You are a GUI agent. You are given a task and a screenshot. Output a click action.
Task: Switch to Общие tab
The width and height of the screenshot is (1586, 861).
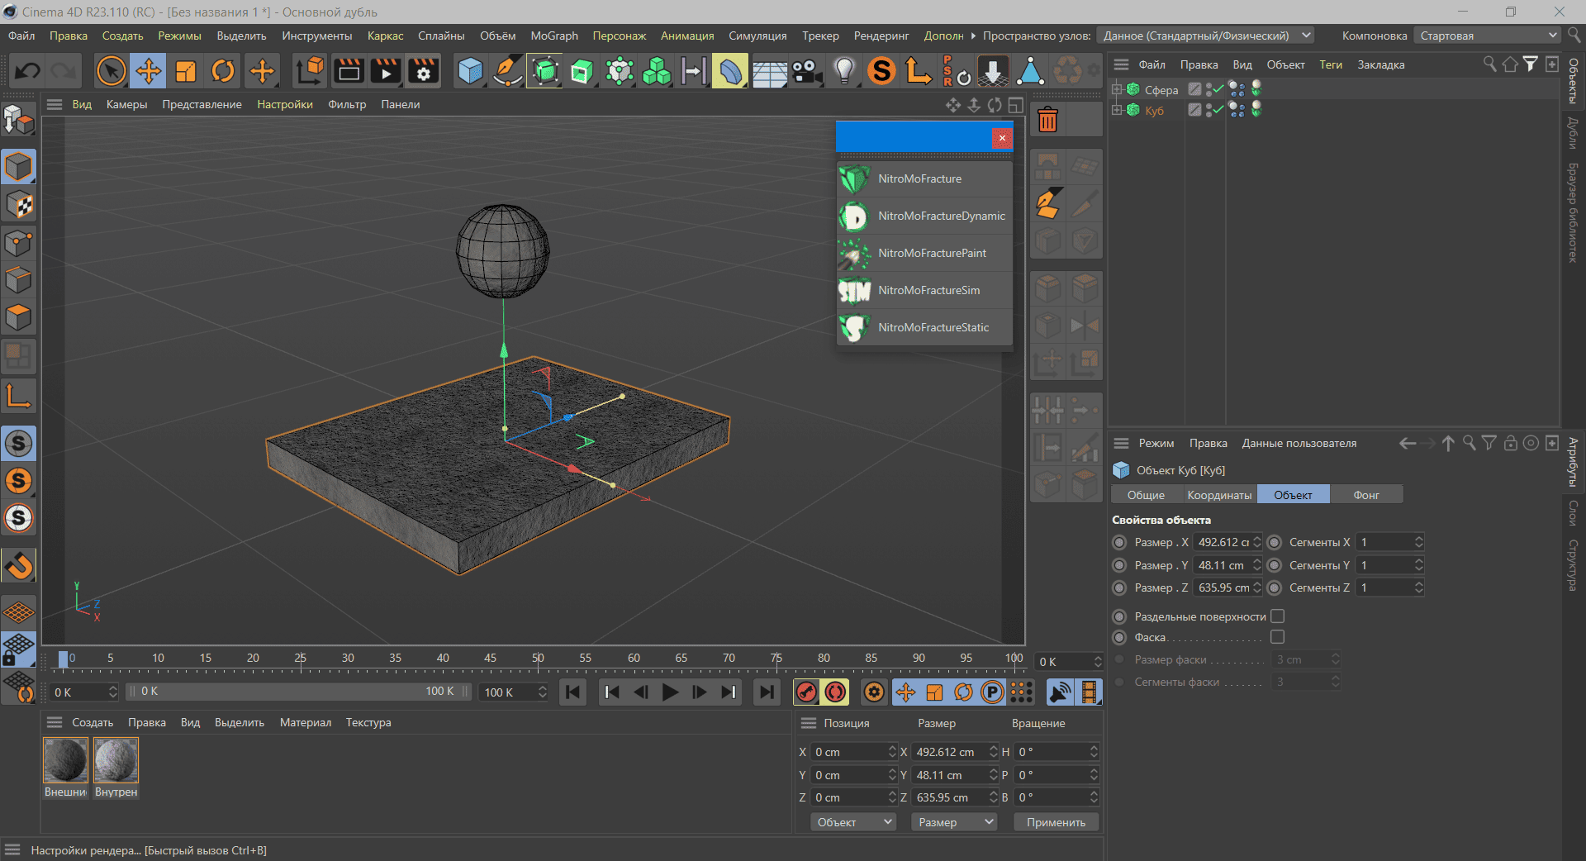pyautogui.click(x=1146, y=495)
